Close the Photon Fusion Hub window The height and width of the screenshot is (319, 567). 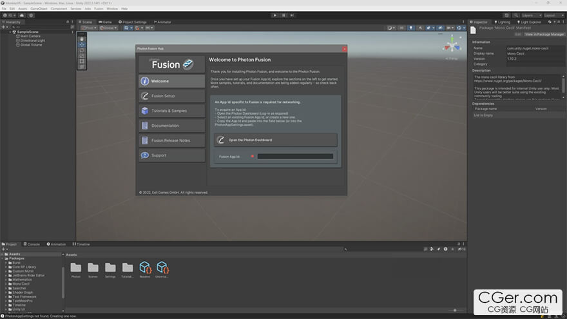[x=344, y=48]
